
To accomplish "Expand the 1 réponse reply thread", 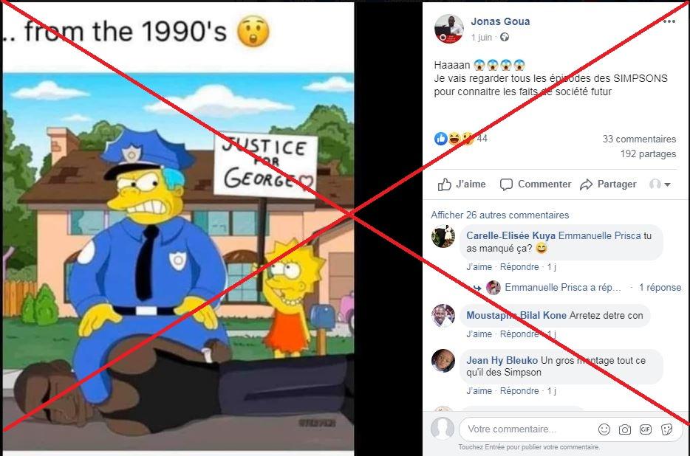I will [660, 288].
